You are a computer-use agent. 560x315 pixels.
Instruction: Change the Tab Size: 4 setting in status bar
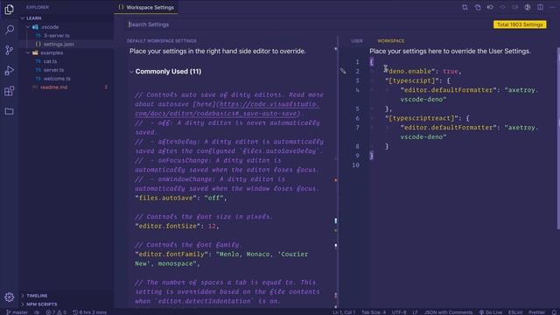[374, 312]
